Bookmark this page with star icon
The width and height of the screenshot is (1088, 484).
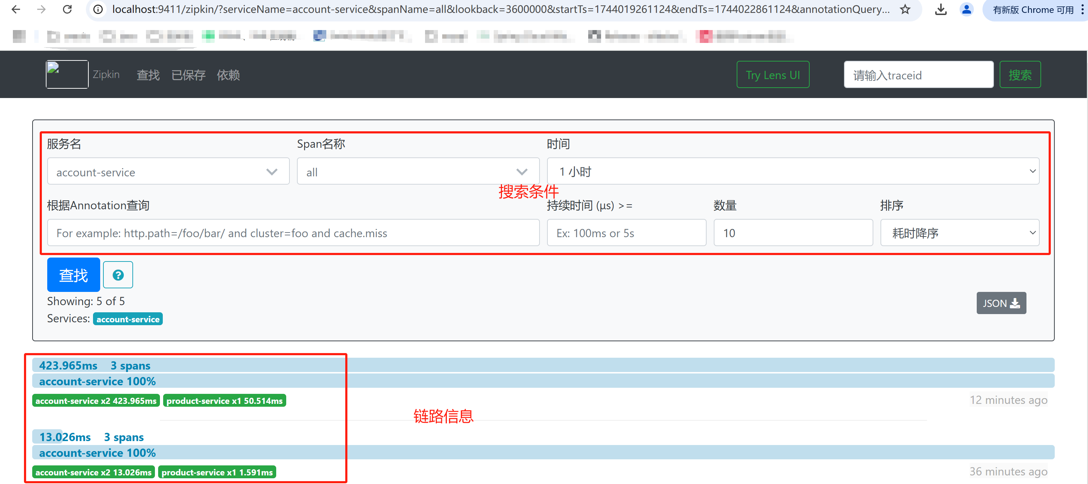pos(905,9)
